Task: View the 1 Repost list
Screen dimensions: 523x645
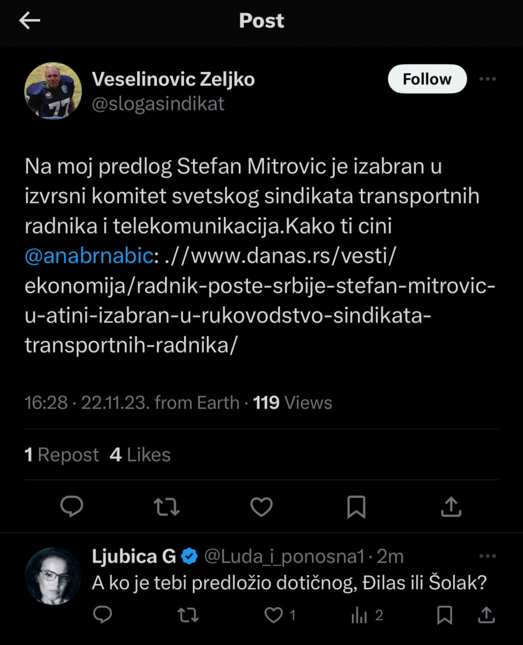Action: tap(62, 455)
